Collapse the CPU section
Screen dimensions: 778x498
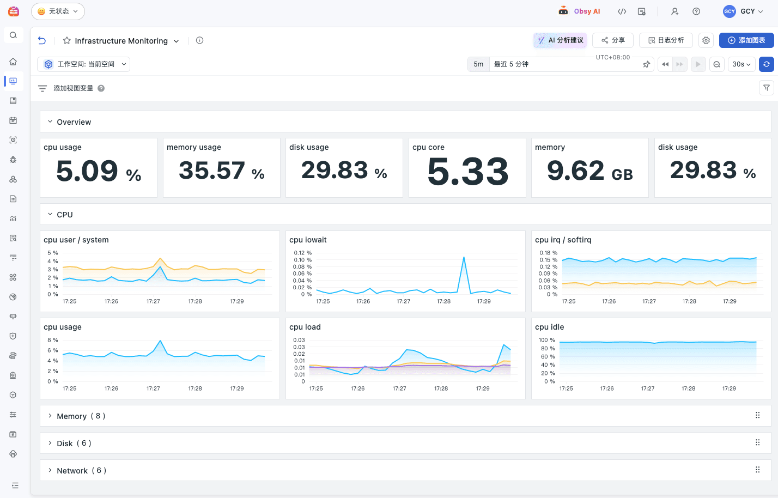click(x=50, y=215)
